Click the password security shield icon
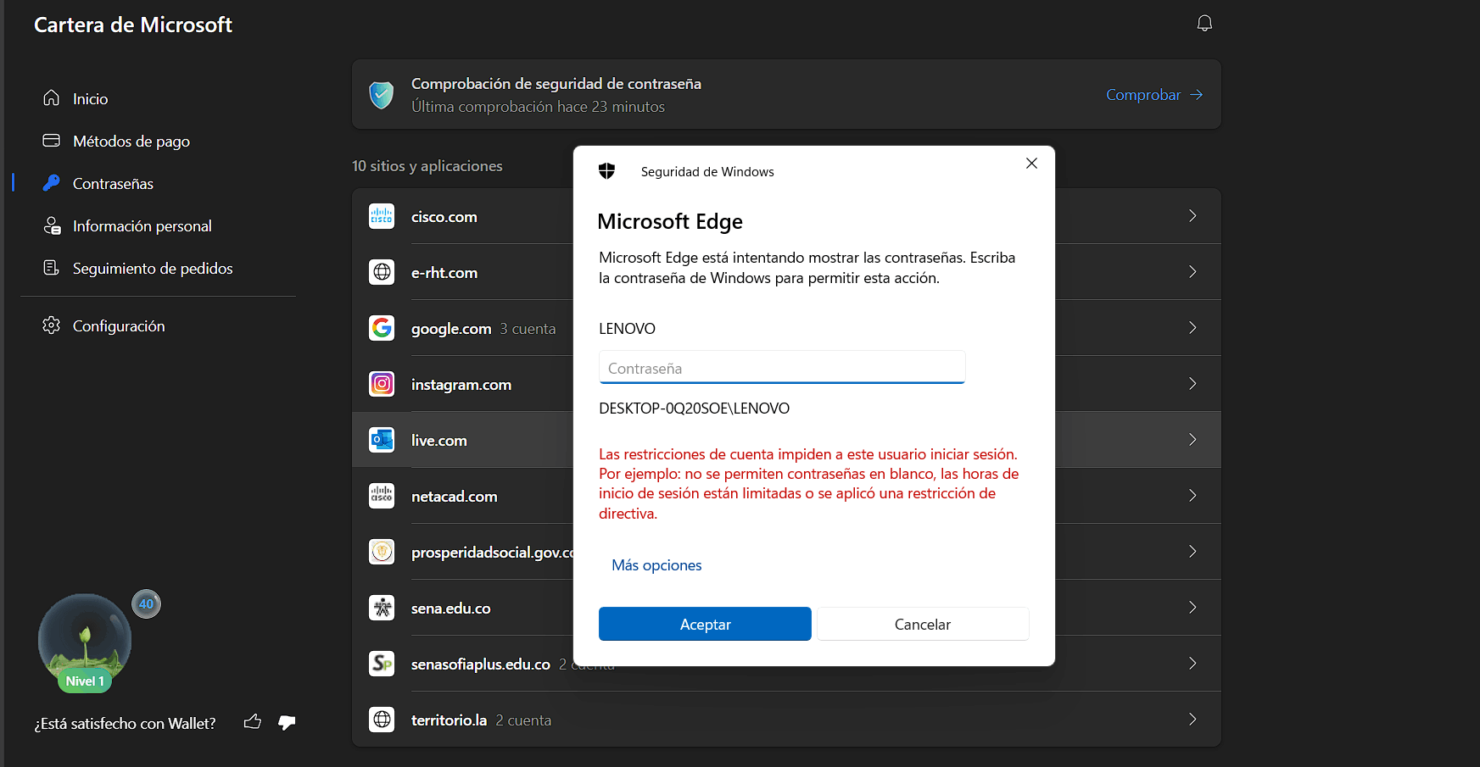Image resolution: width=1480 pixels, height=767 pixels. (x=382, y=95)
